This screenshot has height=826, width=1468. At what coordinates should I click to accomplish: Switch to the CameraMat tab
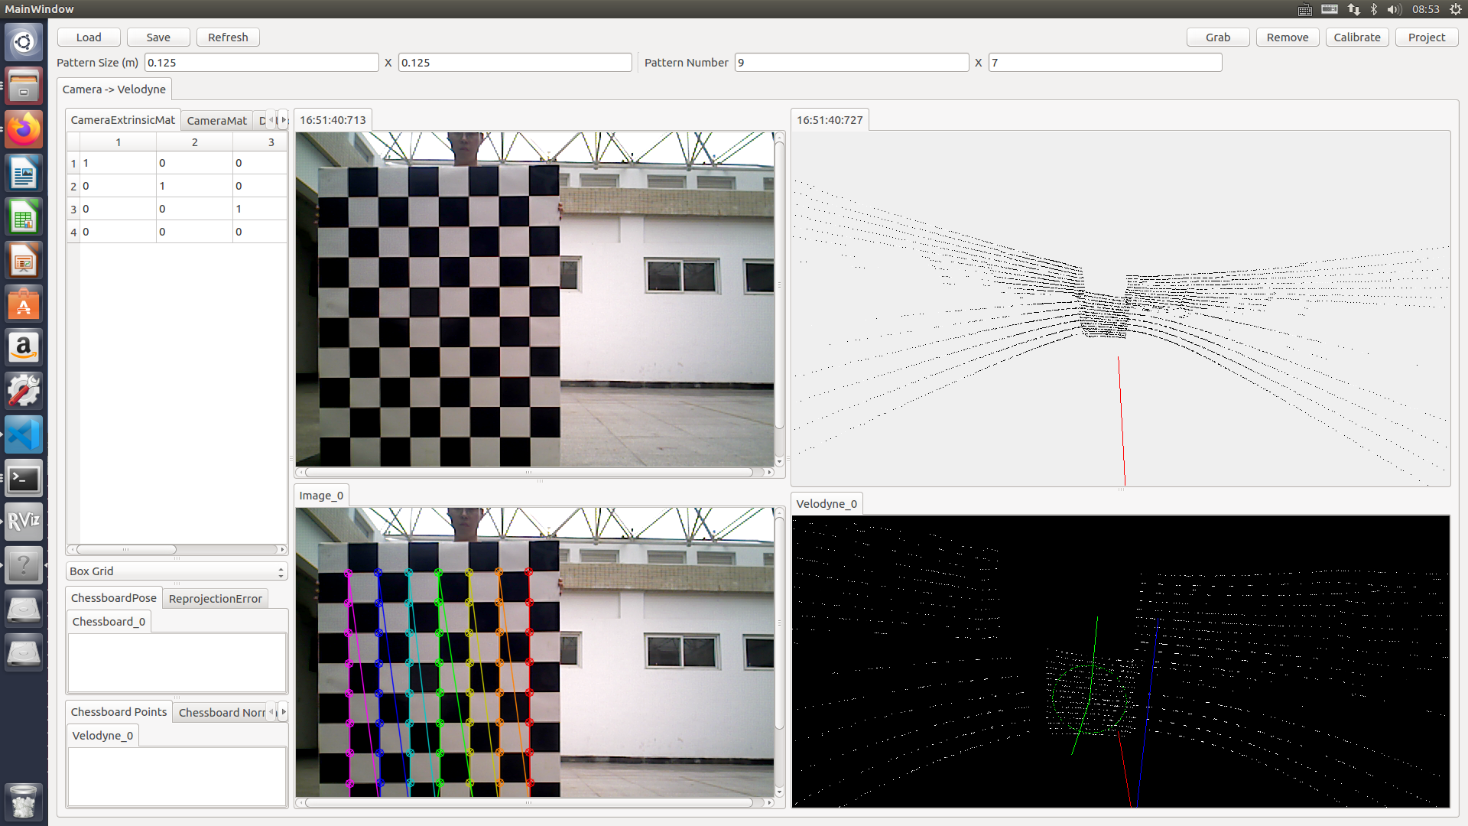(216, 121)
